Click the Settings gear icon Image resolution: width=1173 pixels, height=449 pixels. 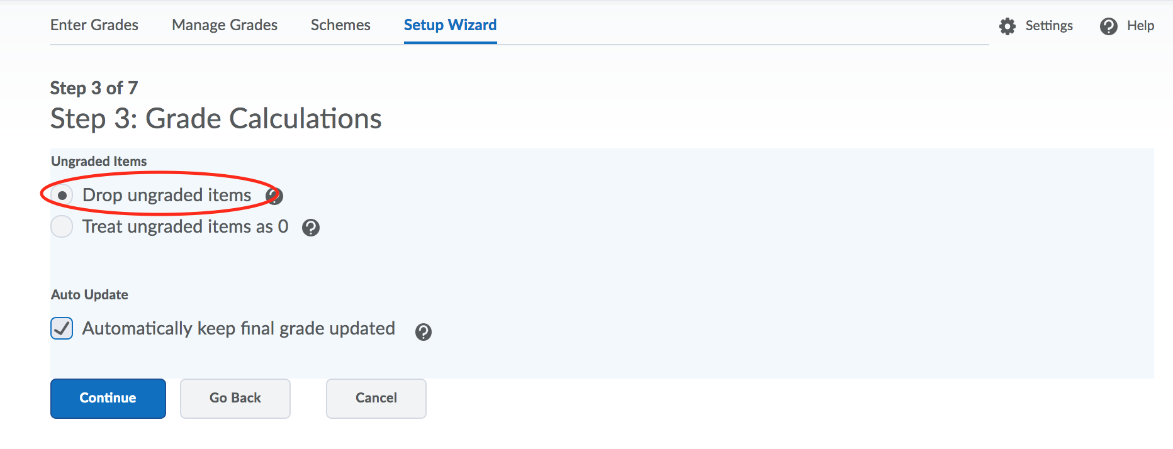click(1007, 26)
